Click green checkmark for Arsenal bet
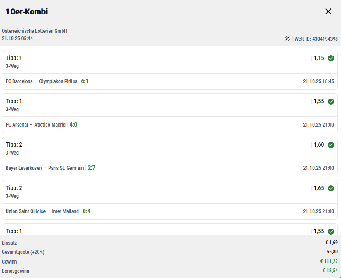This screenshot has height=278, width=341. [x=331, y=102]
